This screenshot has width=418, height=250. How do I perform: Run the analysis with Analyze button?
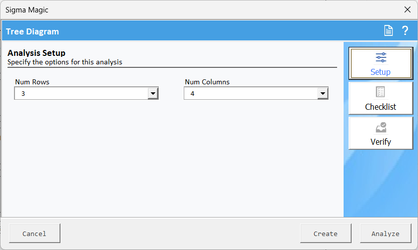point(386,233)
